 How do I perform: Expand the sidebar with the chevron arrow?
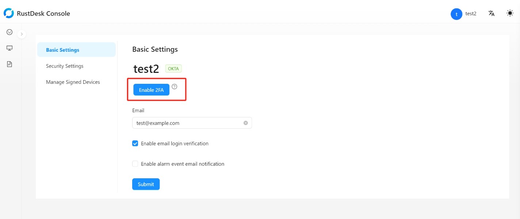click(22, 34)
